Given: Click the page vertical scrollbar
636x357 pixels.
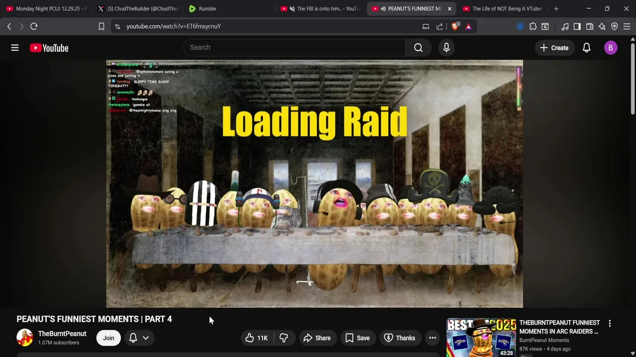Looking at the screenshot, I should pos(633,79).
